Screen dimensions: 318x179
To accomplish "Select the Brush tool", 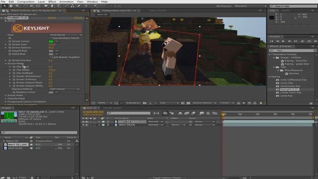I will [x=66, y=6].
